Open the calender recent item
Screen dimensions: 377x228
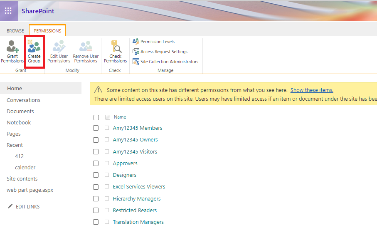pos(25,167)
